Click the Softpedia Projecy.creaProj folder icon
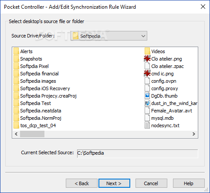The width and height of the screenshot is (210, 193). click(x=16, y=96)
